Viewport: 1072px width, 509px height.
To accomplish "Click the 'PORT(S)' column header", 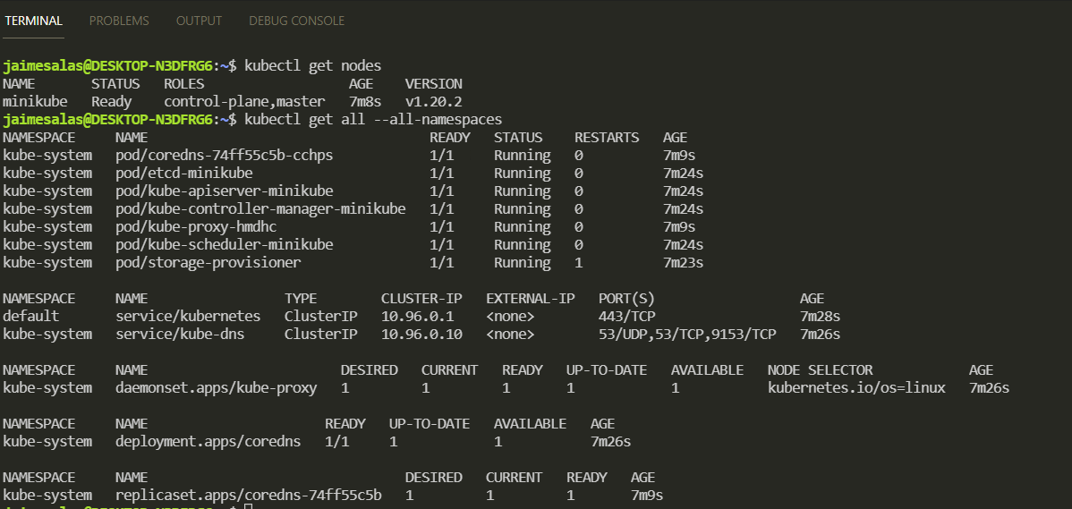I will (627, 299).
